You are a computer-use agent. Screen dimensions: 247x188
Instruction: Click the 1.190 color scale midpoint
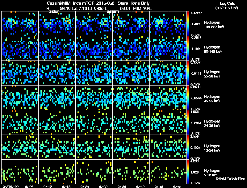195,49
